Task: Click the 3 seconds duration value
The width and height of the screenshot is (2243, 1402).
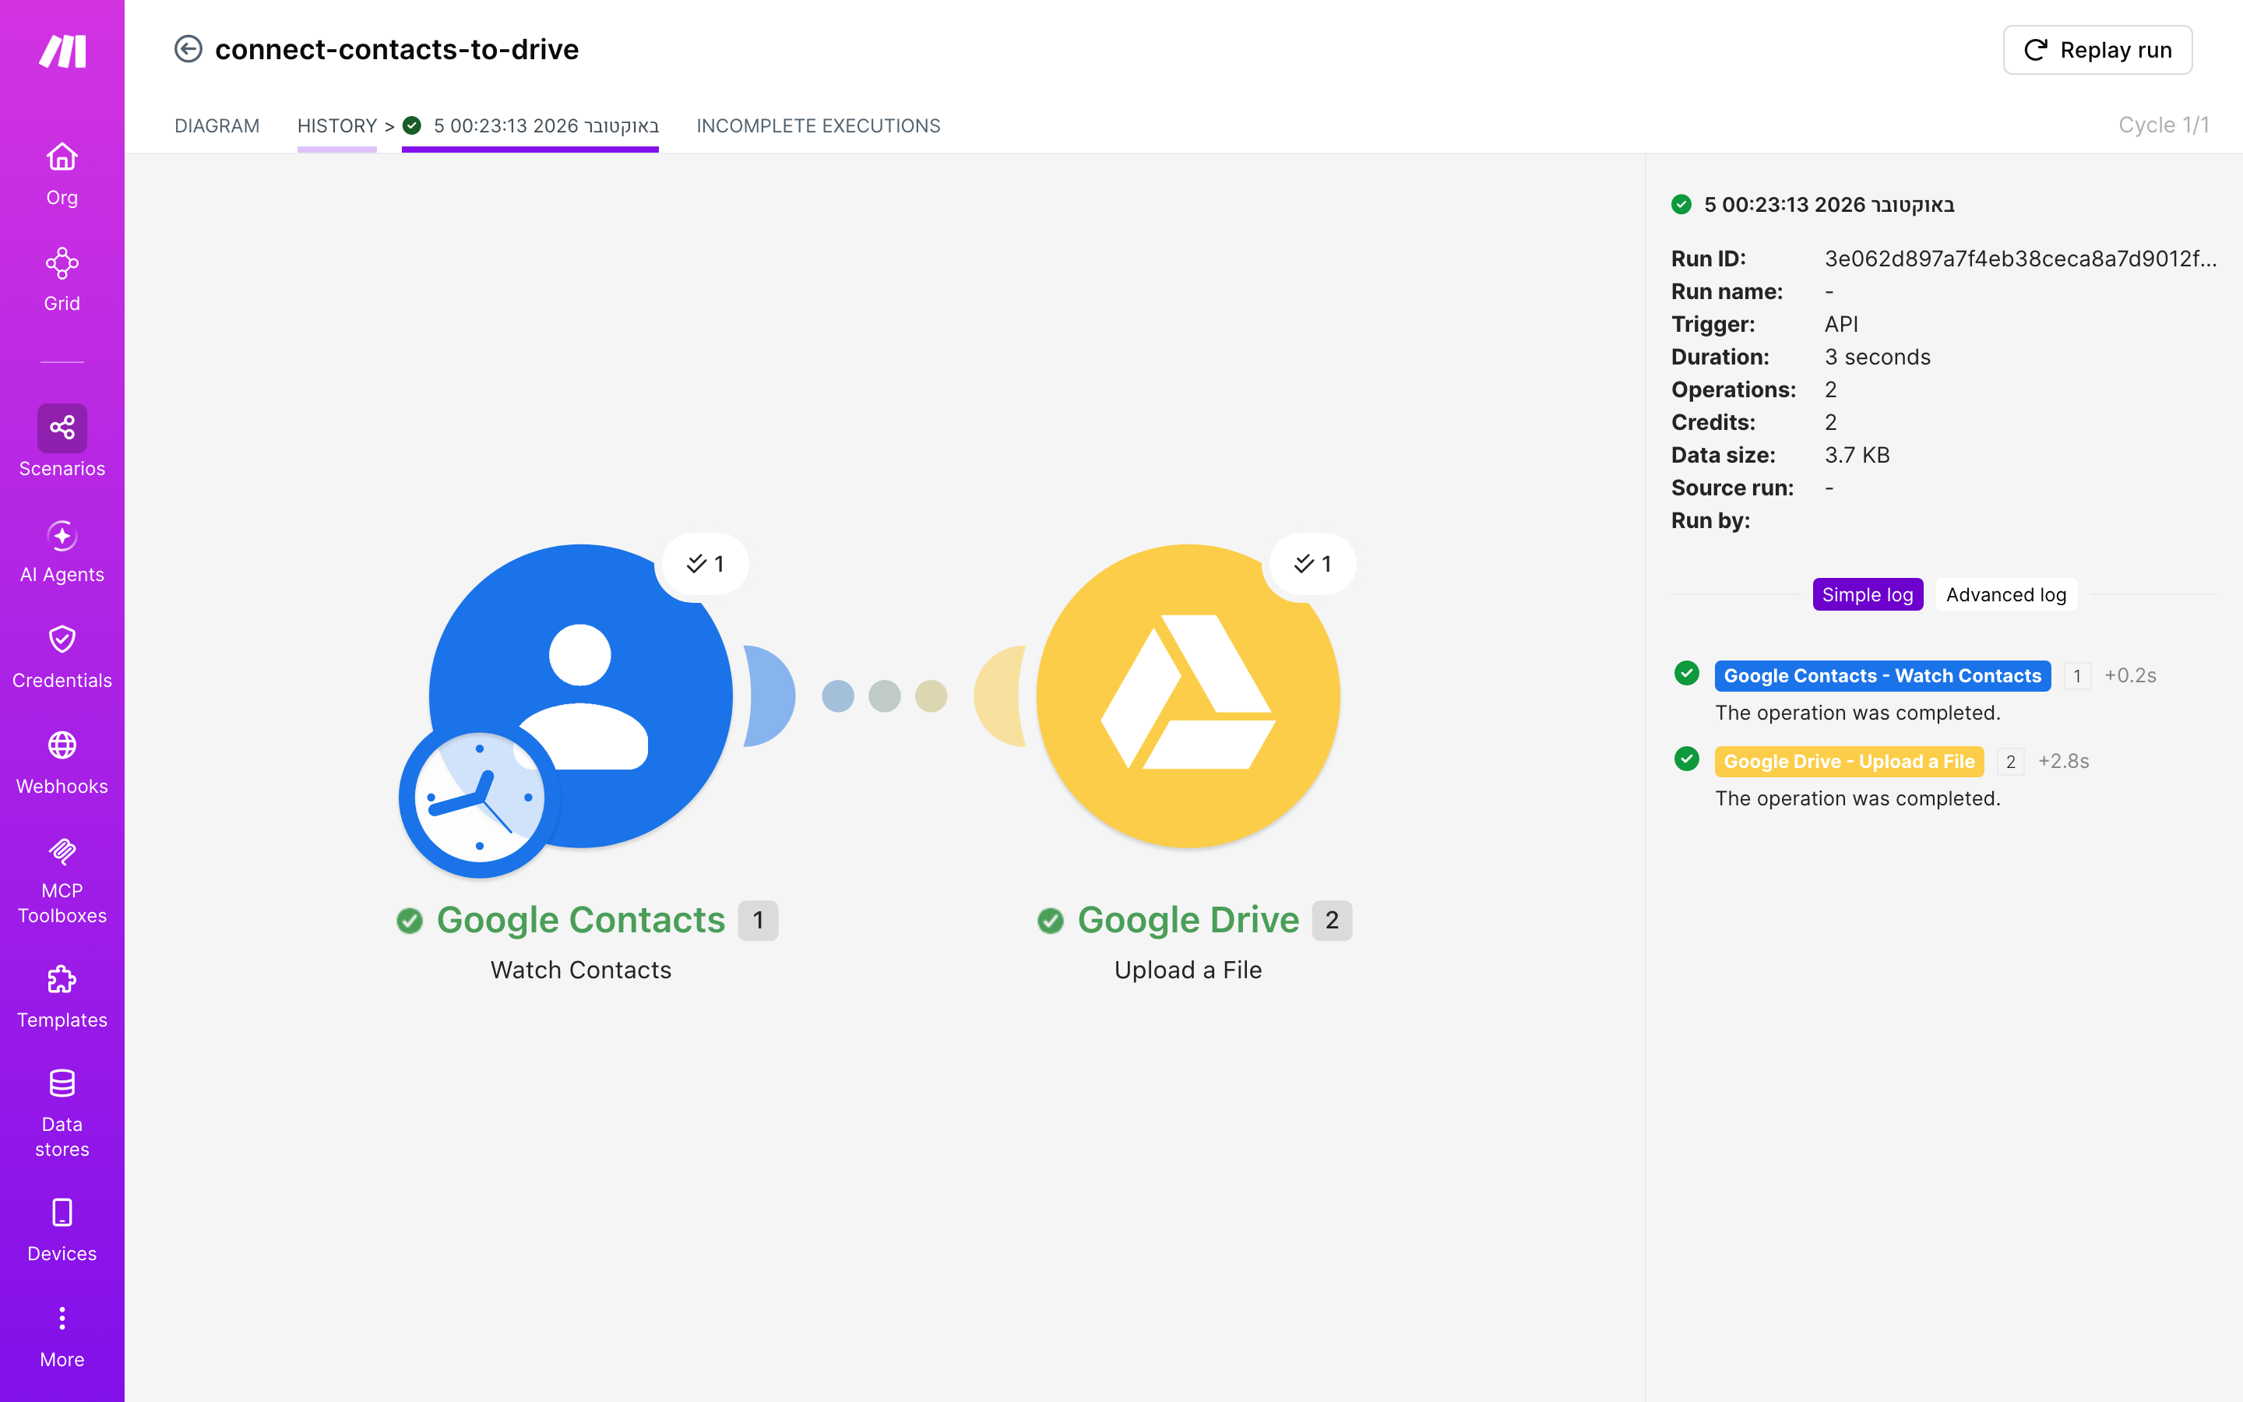Action: click(1877, 357)
